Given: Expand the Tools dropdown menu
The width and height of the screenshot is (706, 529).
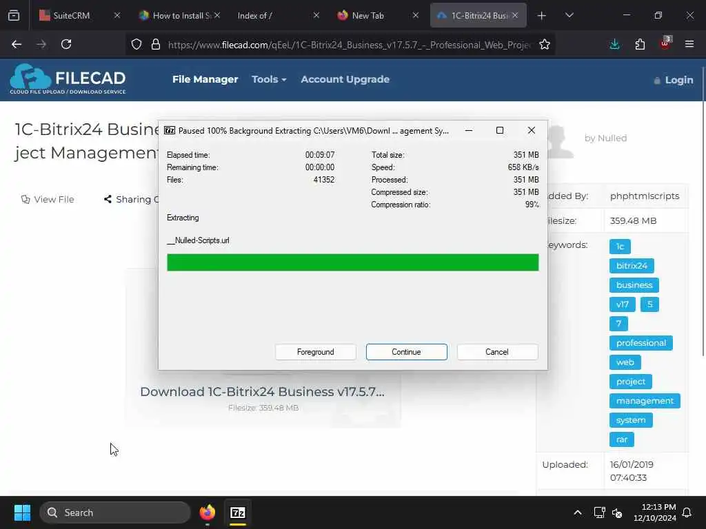Looking at the screenshot, I should coord(269,79).
